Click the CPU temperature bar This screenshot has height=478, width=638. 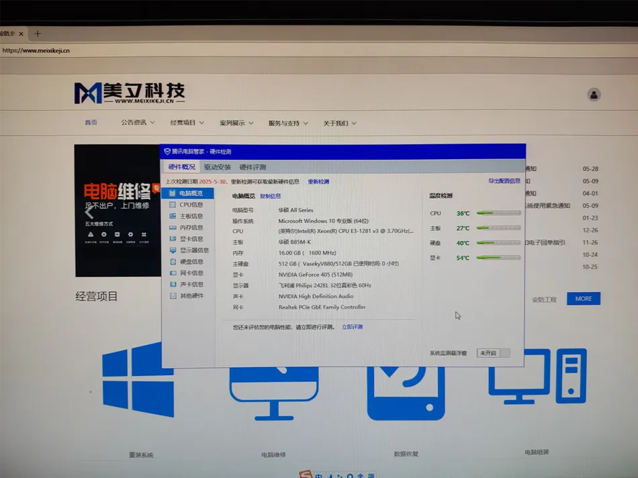(x=498, y=213)
